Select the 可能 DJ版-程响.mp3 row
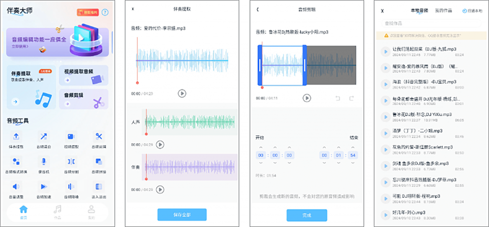The image size is (489, 227). 432,199
